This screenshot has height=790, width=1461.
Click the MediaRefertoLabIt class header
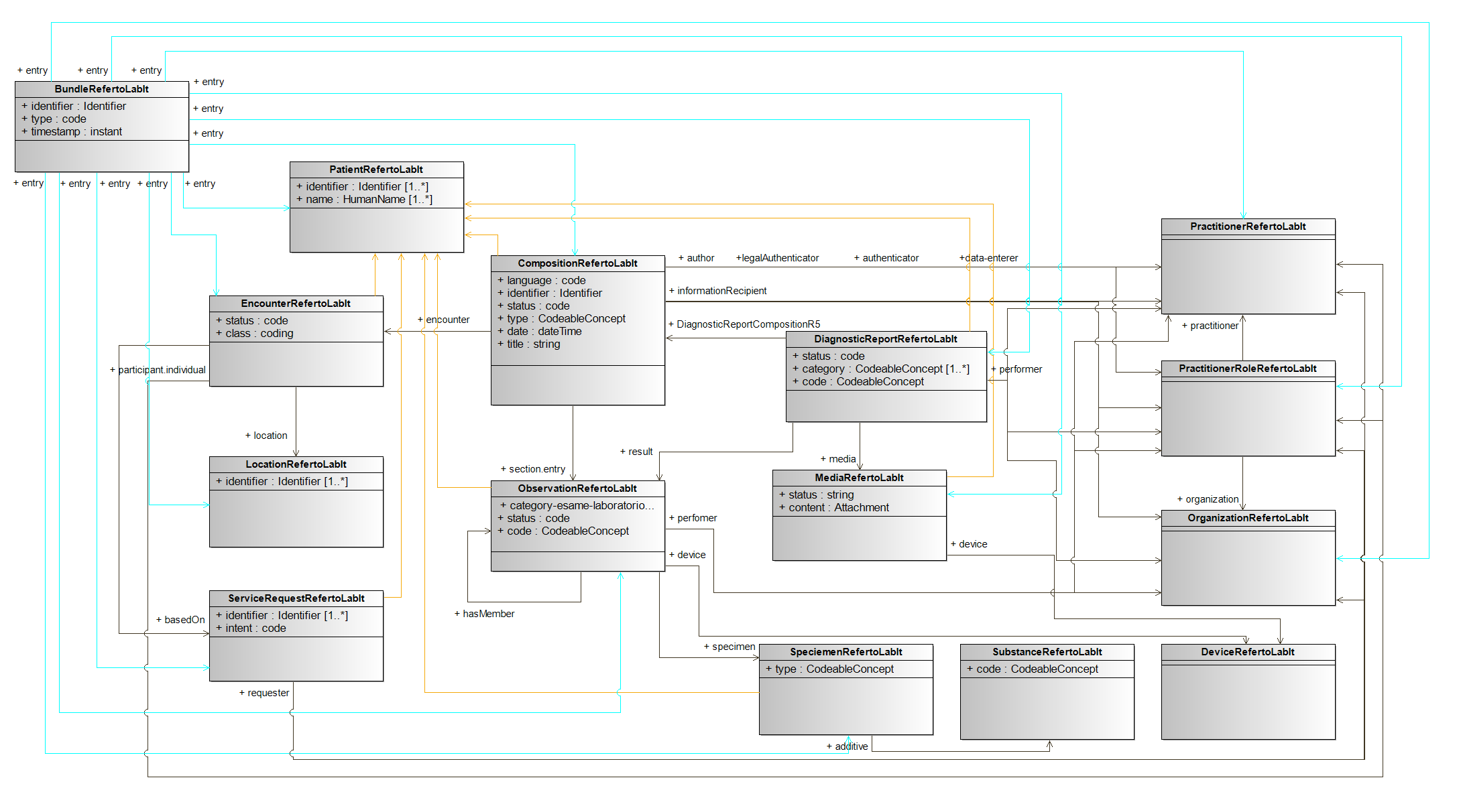pyautogui.click(x=858, y=477)
